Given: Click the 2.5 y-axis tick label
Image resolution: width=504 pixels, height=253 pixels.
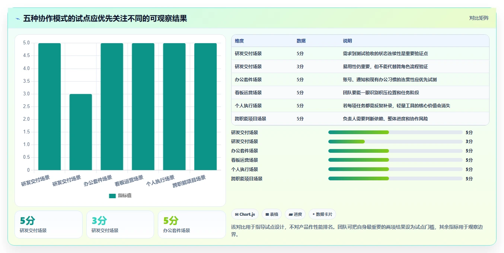Looking at the screenshot, I should click(x=26, y=107).
